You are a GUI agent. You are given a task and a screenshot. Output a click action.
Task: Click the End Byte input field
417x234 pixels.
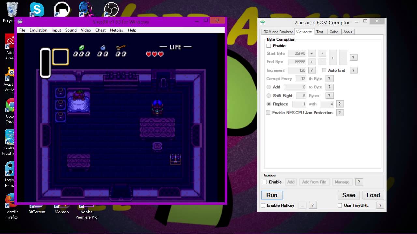pyautogui.click(x=297, y=62)
